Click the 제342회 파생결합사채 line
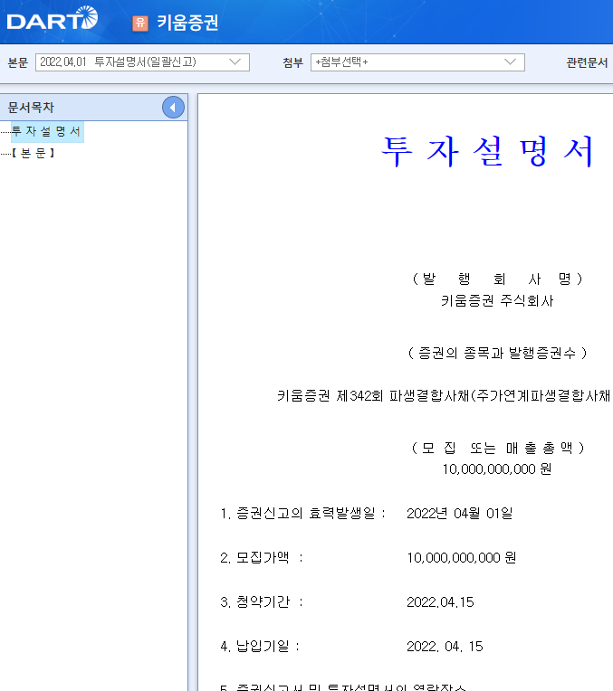 point(444,395)
